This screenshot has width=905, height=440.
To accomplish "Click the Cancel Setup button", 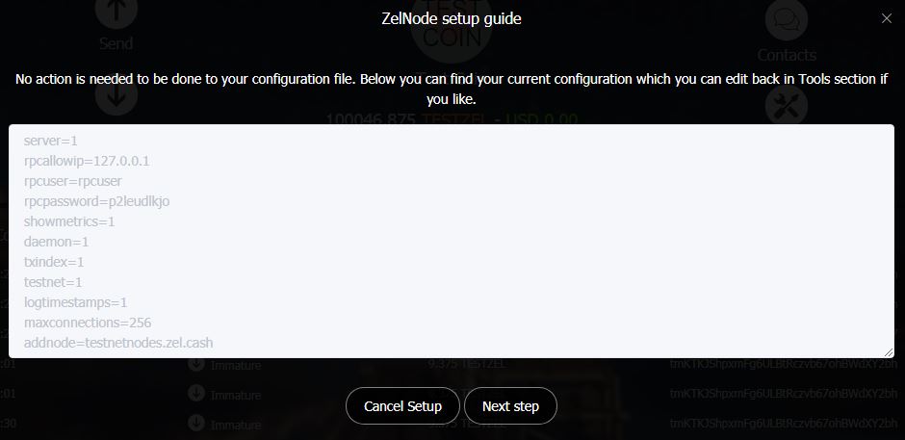I will [x=402, y=406].
